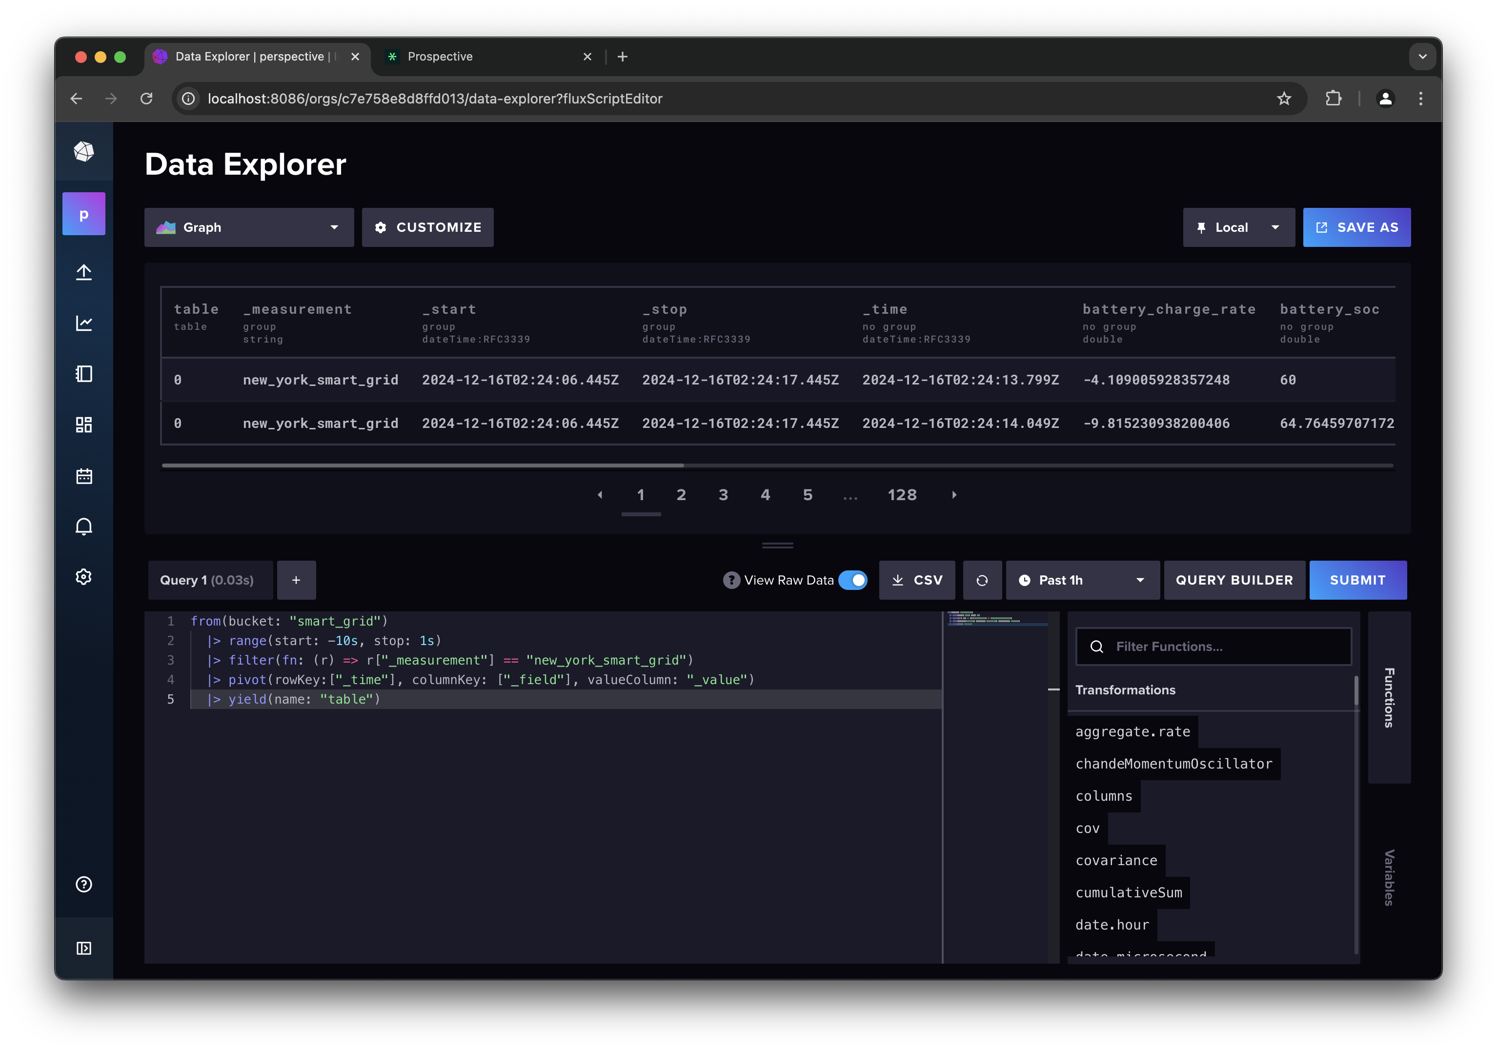Open Chrome three-dot menu
The width and height of the screenshot is (1497, 1052).
(1421, 99)
